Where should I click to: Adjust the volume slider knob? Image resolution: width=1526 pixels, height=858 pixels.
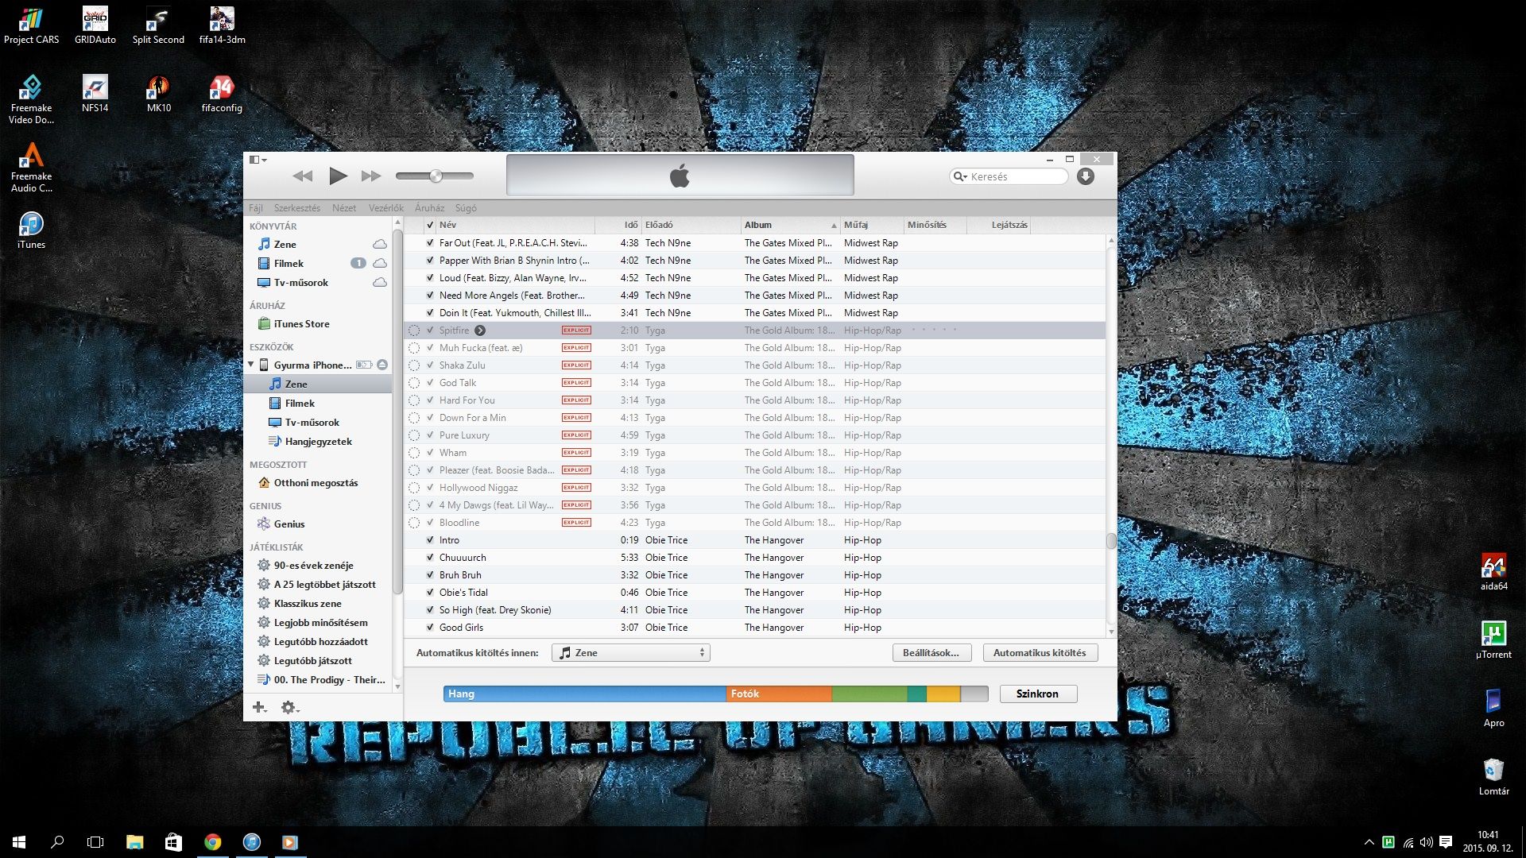coord(436,176)
